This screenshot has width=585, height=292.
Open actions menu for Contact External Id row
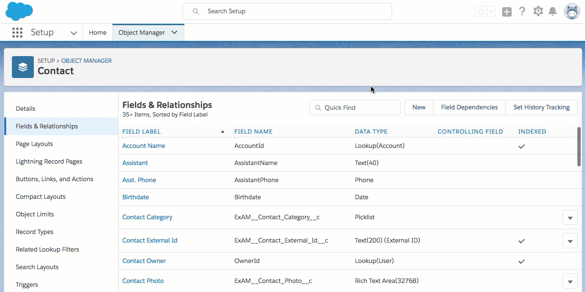[x=570, y=241]
